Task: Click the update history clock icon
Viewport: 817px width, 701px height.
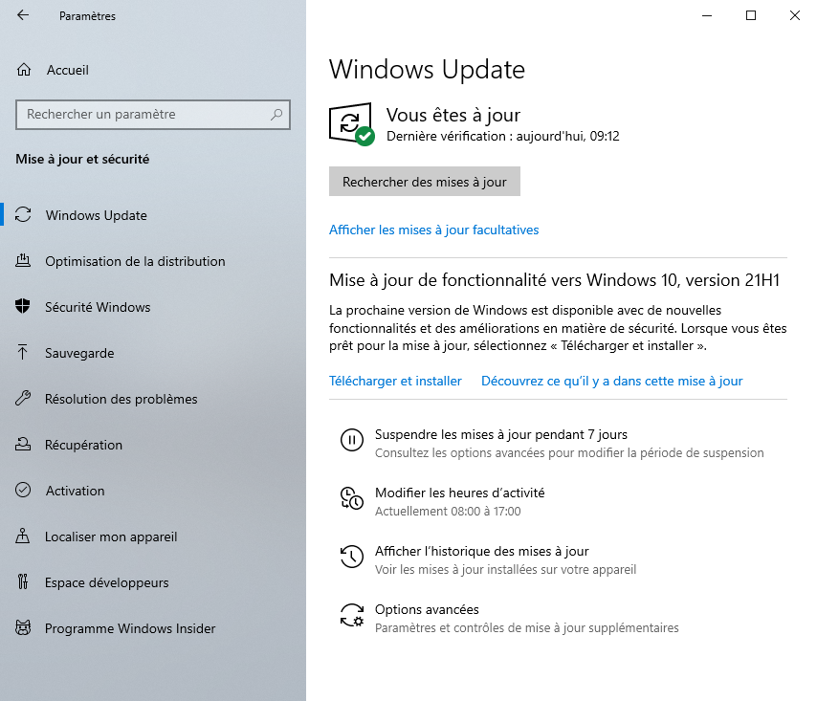Action: click(x=352, y=557)
